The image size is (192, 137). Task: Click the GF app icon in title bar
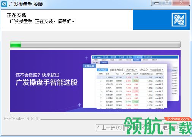click(x=4, y=4)
